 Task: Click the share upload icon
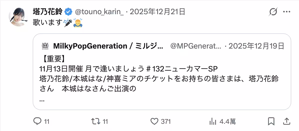[287, 121]
